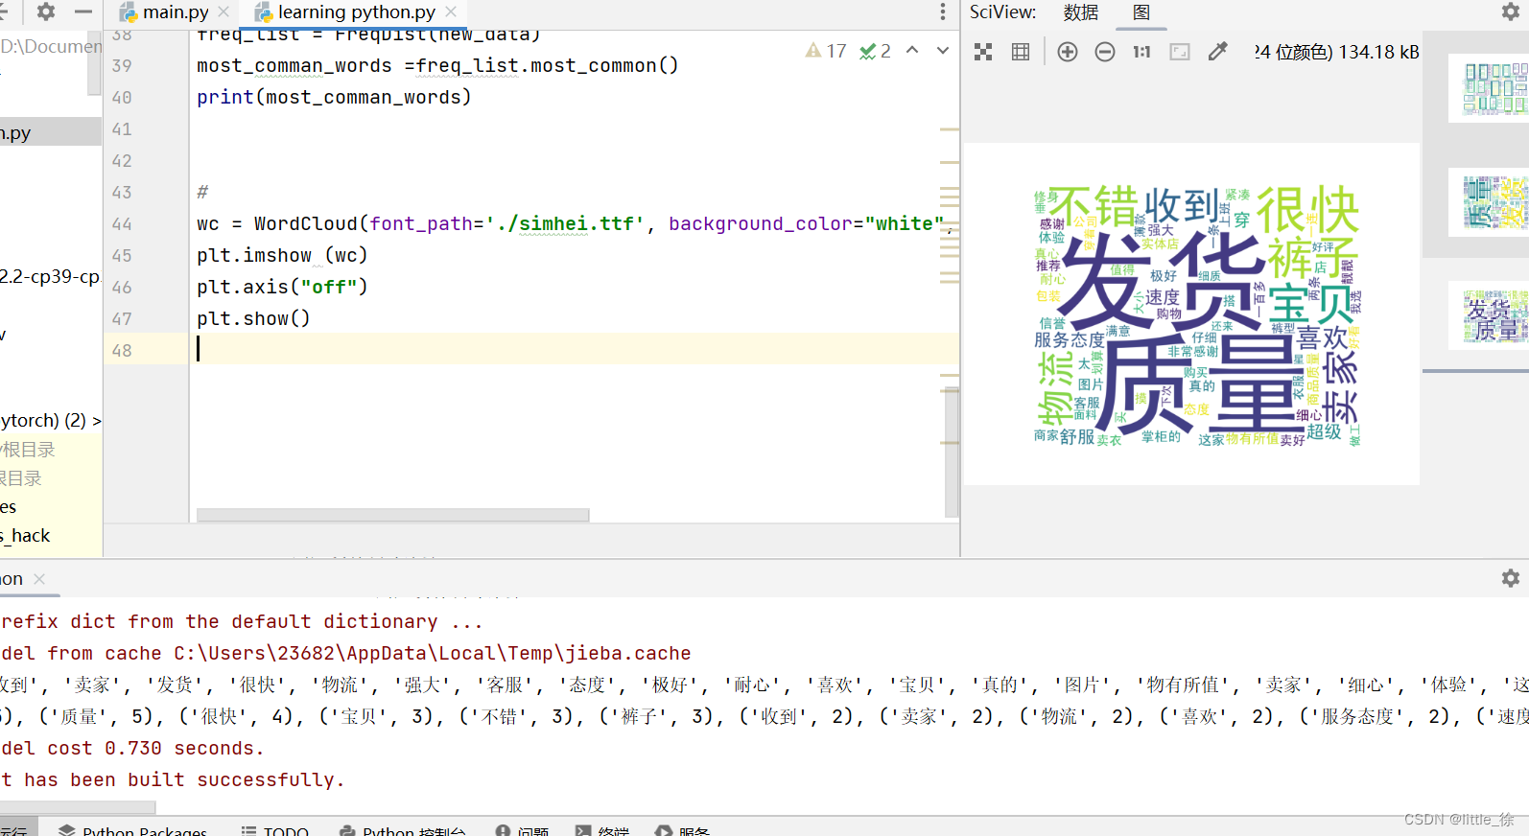Click the plt.axis("off") code line
1529x836 pixels.
click(282, 287)
